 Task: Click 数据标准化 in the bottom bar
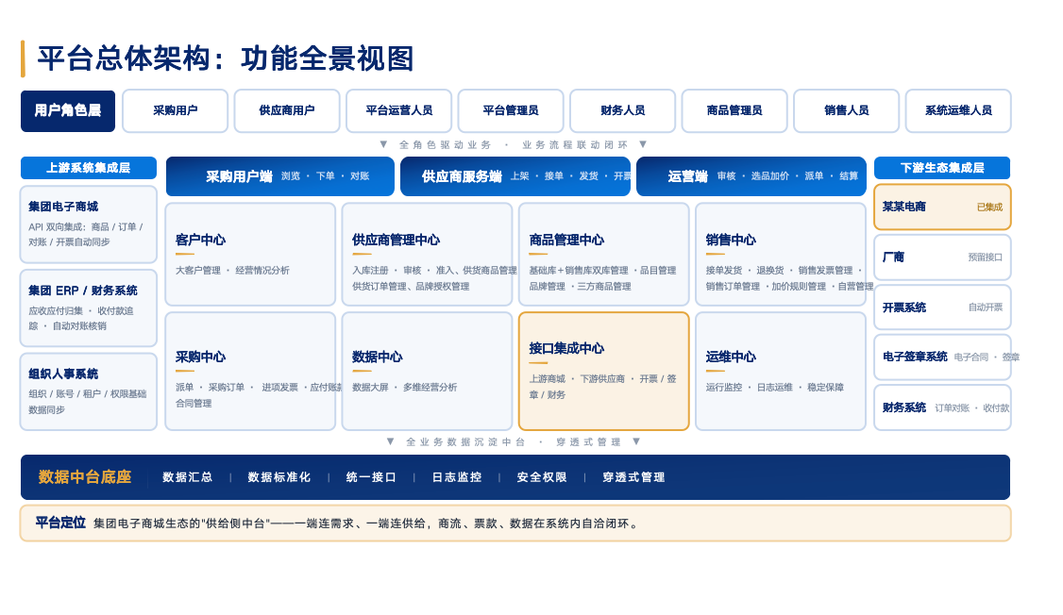click(279, 477)
